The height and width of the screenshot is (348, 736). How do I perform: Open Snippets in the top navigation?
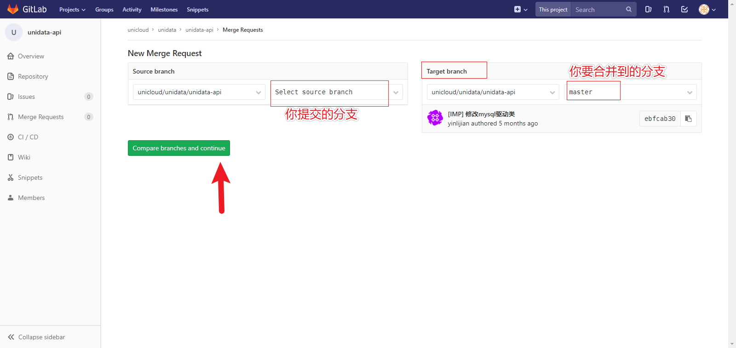coord(198,9)
